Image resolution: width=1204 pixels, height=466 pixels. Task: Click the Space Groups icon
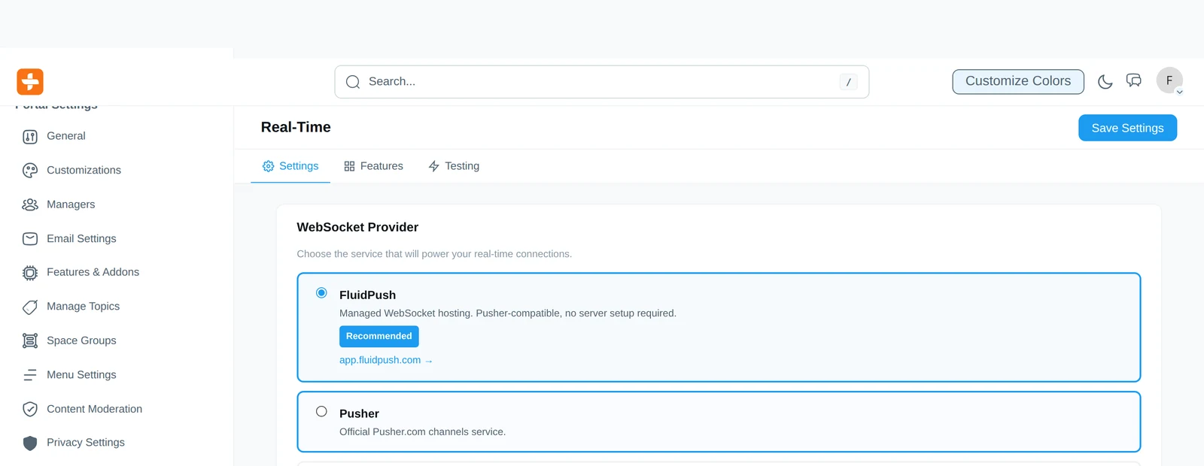[30, 340]
